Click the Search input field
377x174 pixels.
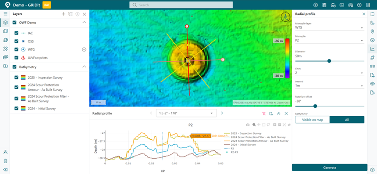[181, 5]
